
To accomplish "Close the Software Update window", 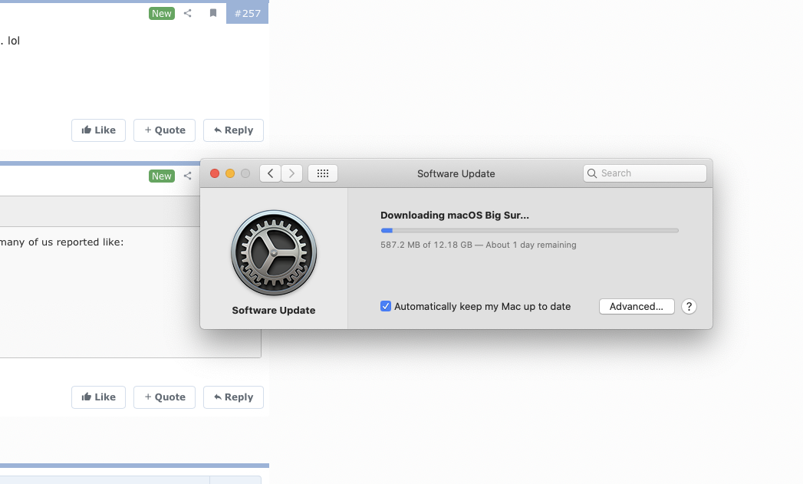I will pyautogui.click(x=215, y=173).
